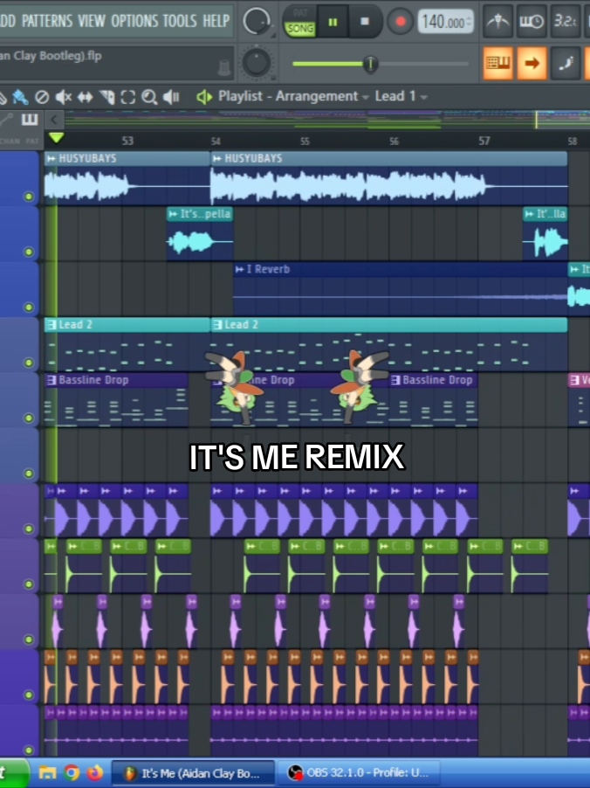Select the Slice tool icon
The height and width of the screenshot is (788, 590).
click(x=106, y=96)
